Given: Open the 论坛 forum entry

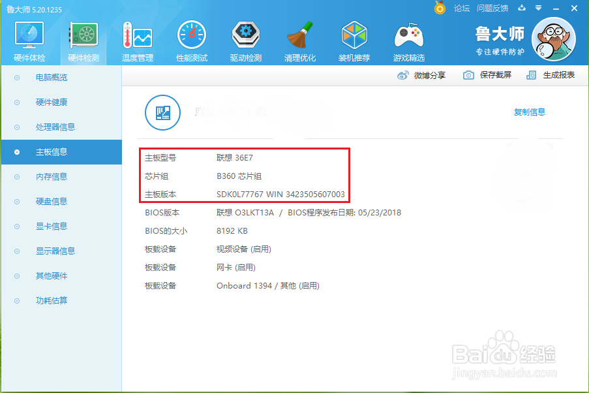Looking at the screenshot, I should click(x=462, y=8).
